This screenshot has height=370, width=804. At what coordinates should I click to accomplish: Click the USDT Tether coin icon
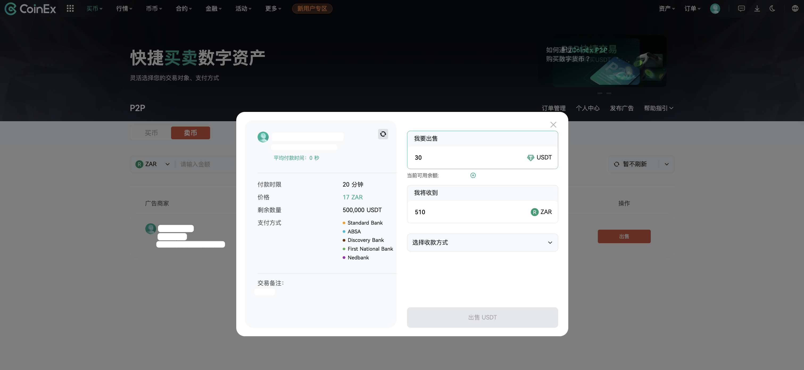tap(530, 158)
